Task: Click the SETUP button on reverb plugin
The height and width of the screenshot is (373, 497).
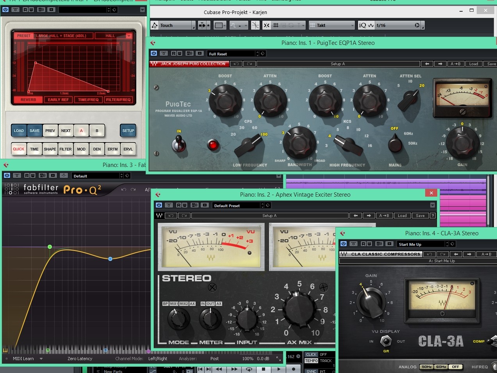Action: tap(128, 131)
